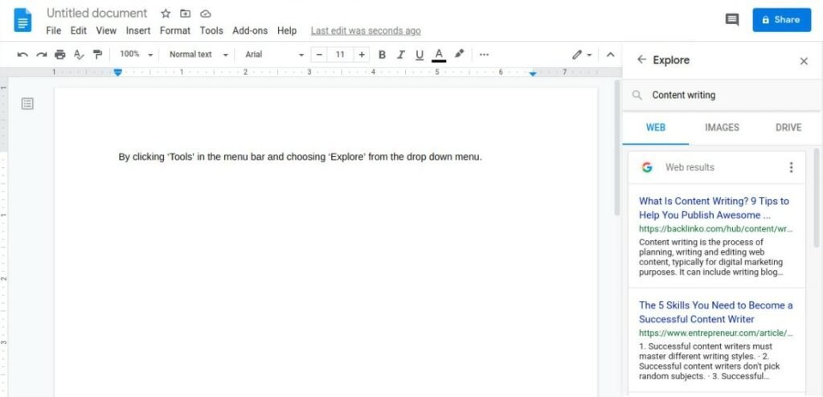Select the paint format tool
This screenshot has height=397, width=823.
97,55
